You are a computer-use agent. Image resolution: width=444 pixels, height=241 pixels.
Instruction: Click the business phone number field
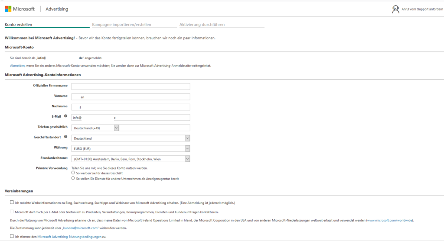click(154, 128)
